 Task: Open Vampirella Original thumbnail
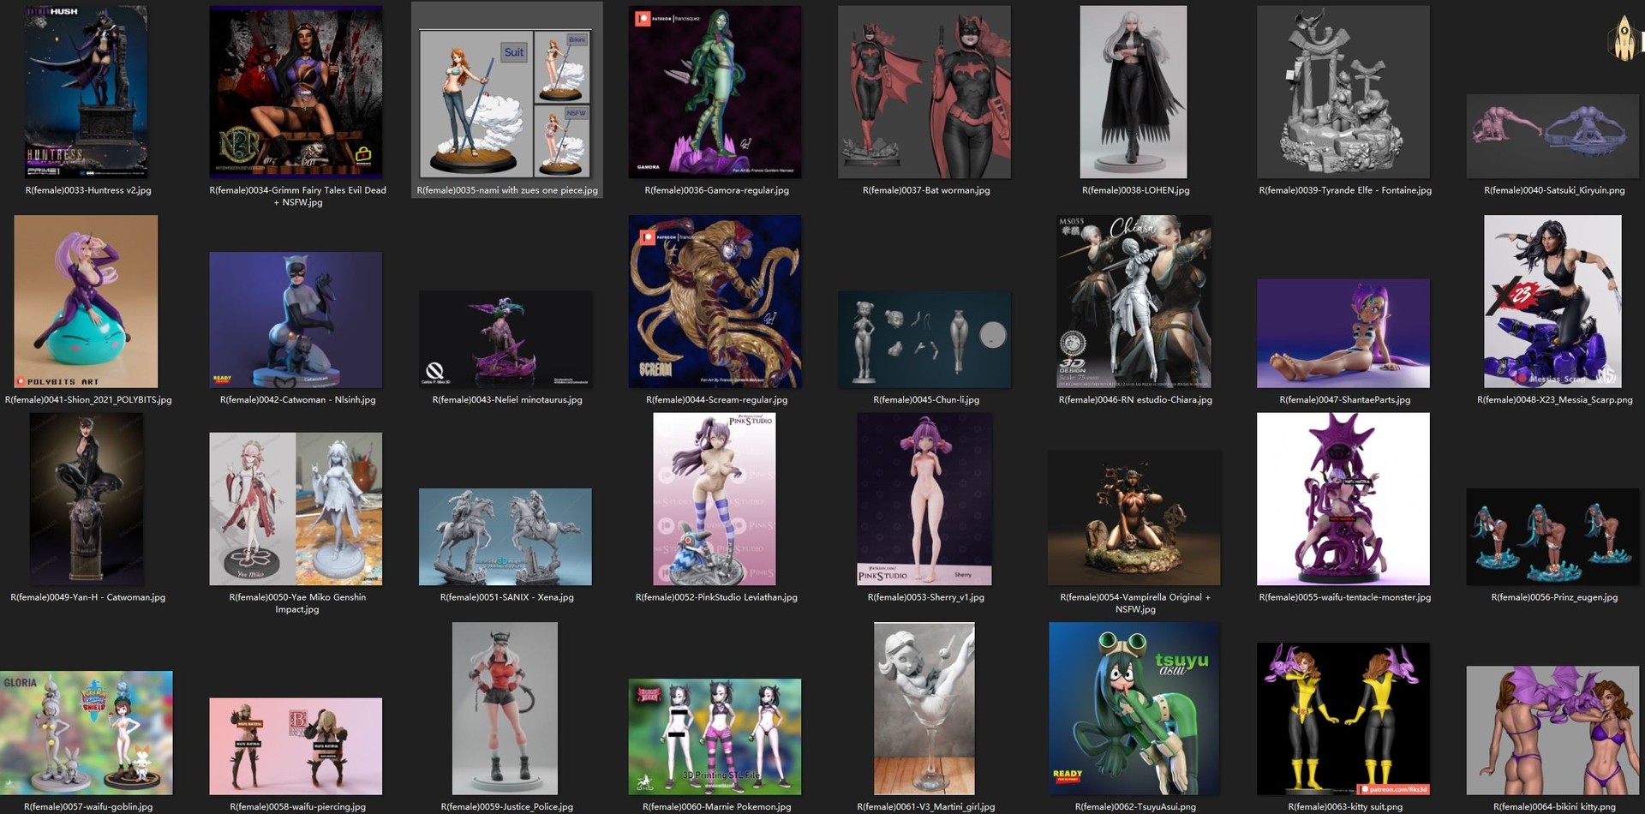1134,518
